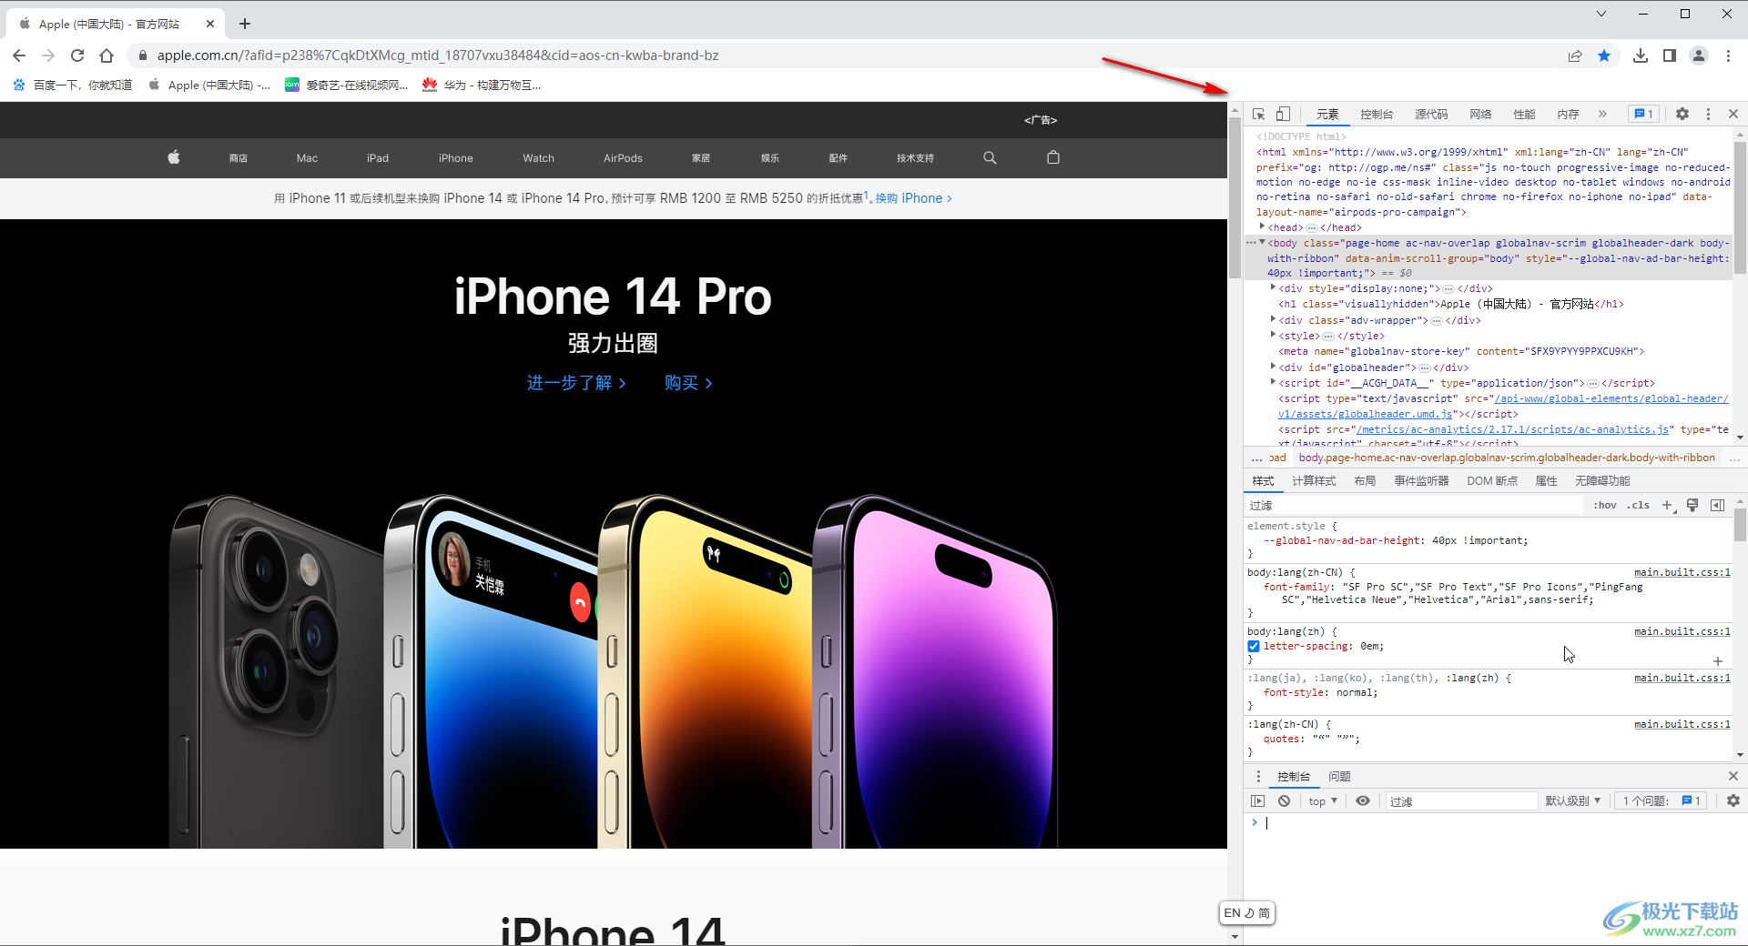Image resolution: width=1748 pixels, height=946 pixels.
Task: Toggle browser side panel icon
Action: (1670, 55)
